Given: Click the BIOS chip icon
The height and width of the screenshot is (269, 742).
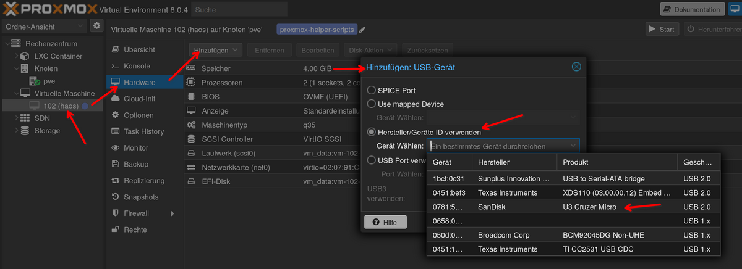Looking at the screenshot, I should [x=192, y=97].
